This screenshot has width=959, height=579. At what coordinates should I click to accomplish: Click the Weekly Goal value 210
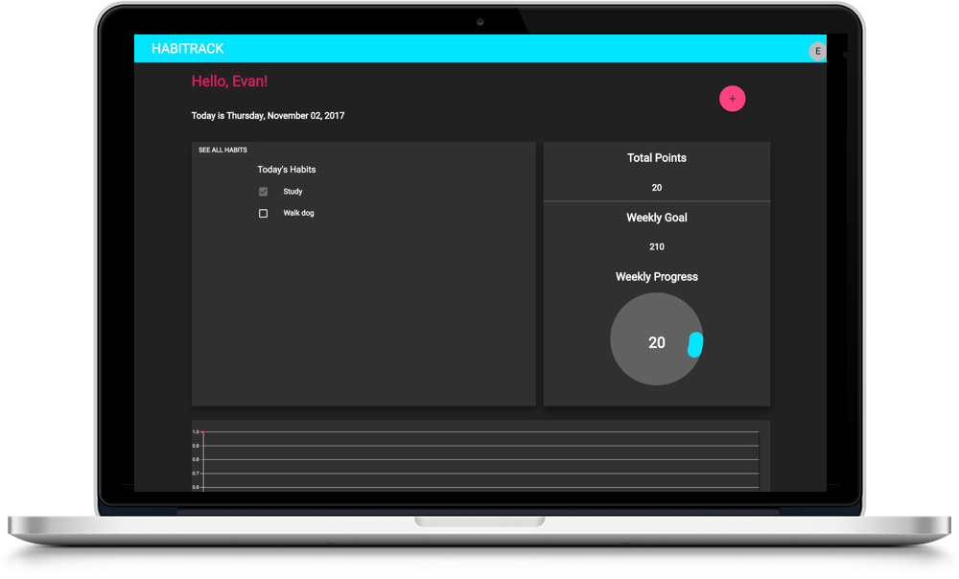657,247
